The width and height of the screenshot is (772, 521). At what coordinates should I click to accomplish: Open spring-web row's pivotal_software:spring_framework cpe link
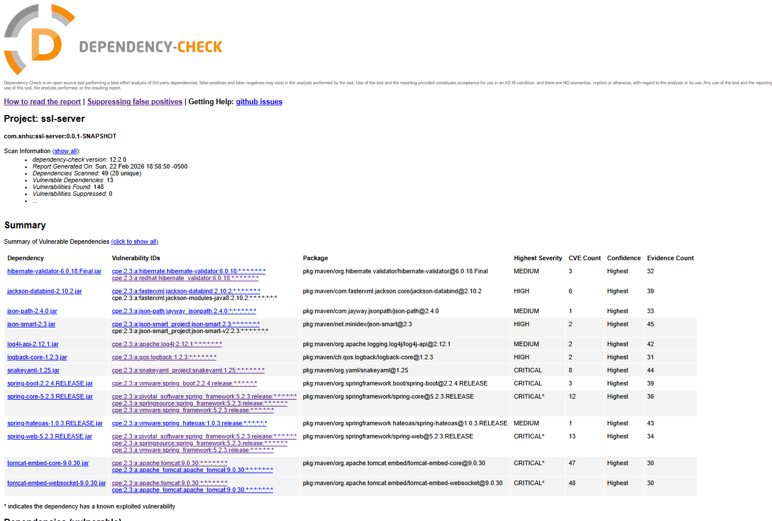[x=204, y=437]
